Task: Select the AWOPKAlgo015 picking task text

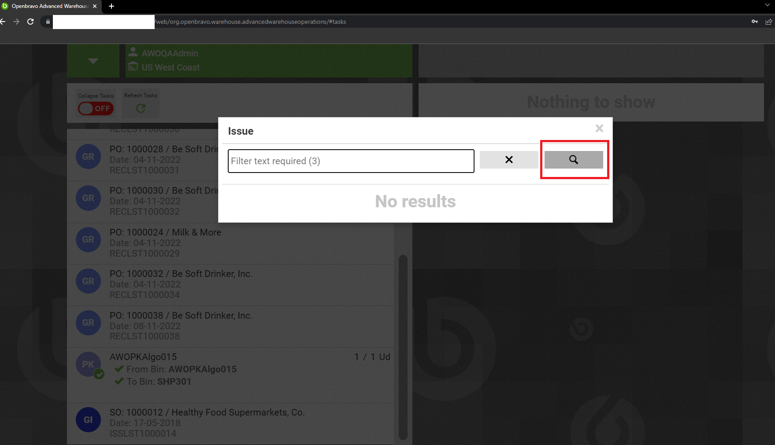Action: click(x=143, y=357)
